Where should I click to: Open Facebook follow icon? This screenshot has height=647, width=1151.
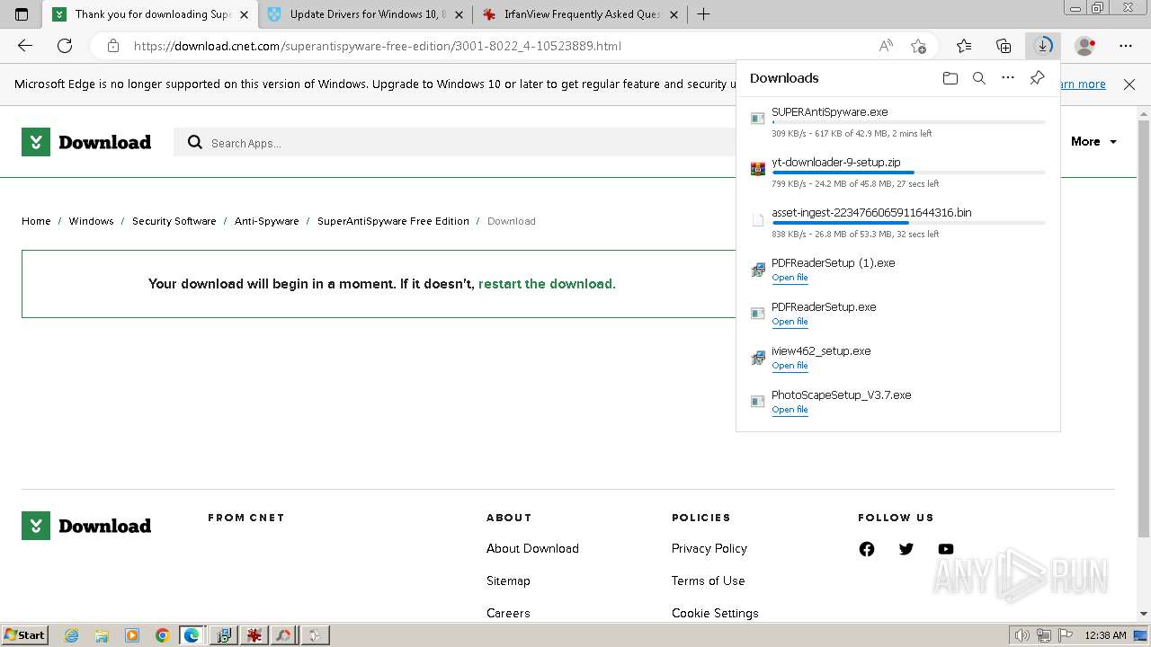coord(867,549)
